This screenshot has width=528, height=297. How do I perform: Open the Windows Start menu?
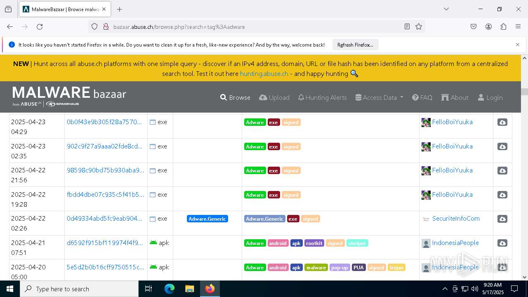click(x=10, y=289)
